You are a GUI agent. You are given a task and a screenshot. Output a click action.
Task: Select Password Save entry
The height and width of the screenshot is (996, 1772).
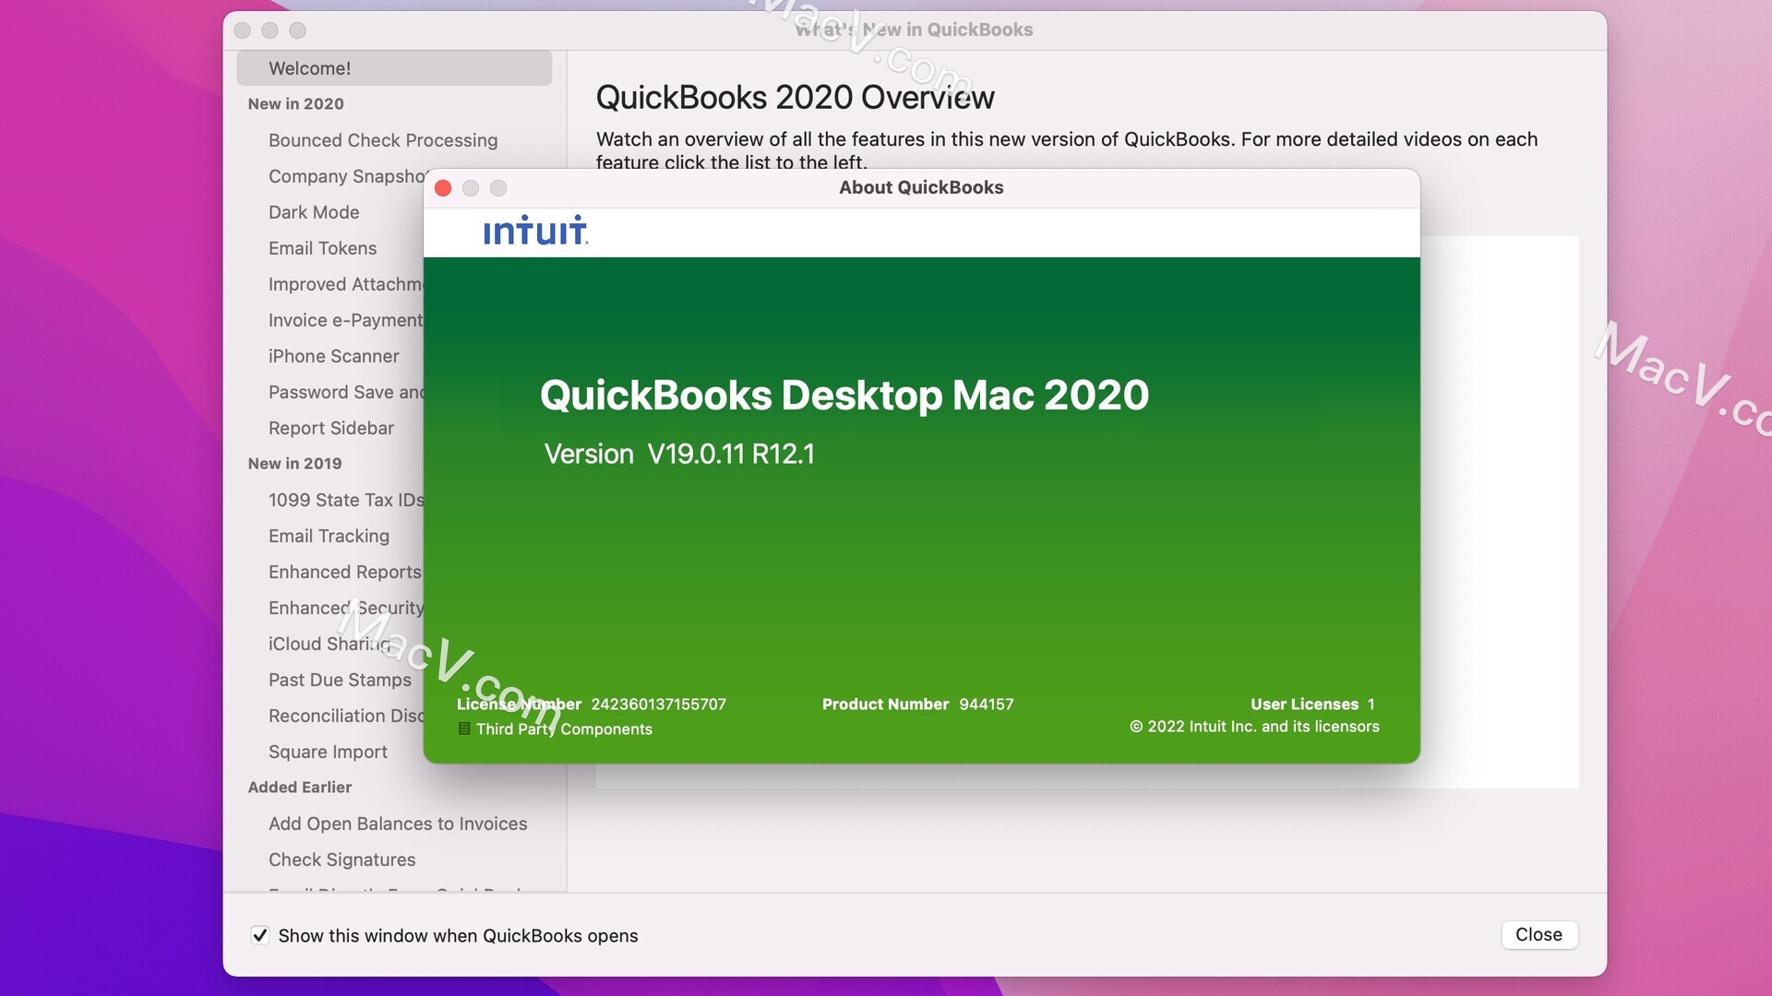pos(346,392)
